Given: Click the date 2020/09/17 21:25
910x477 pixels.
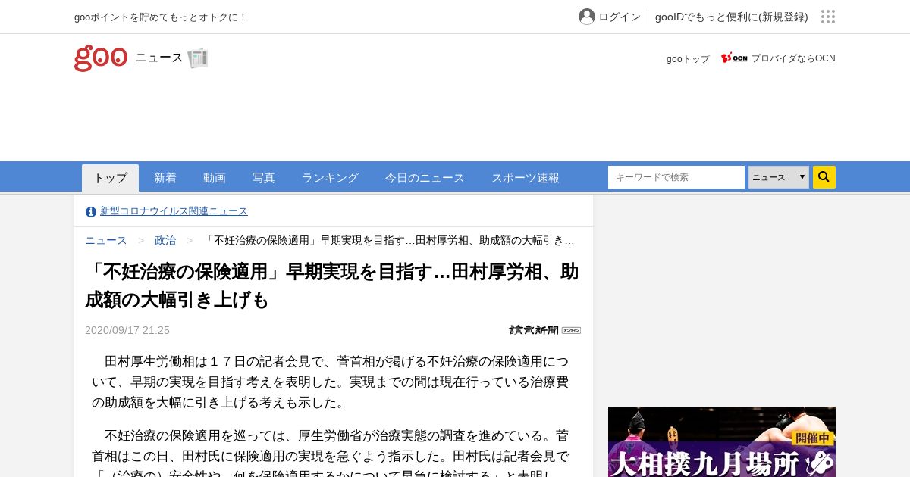Looking at the screenshot, I should pyautogui.click(x=127, y=330).
